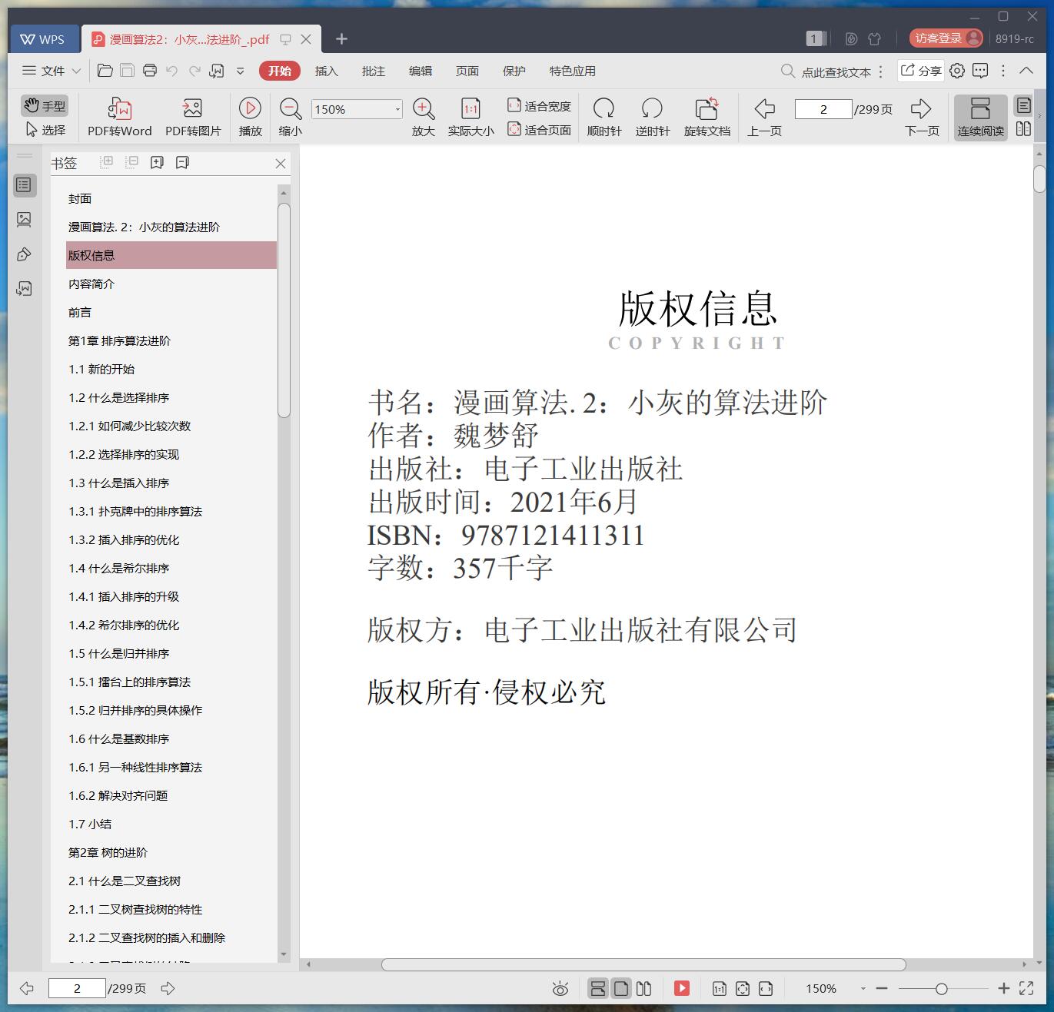The width and height of the screenshot is (1054, 1012).
Task: Click page number field in toolbar
Action: pyautogui.click(x=823, y=109)
